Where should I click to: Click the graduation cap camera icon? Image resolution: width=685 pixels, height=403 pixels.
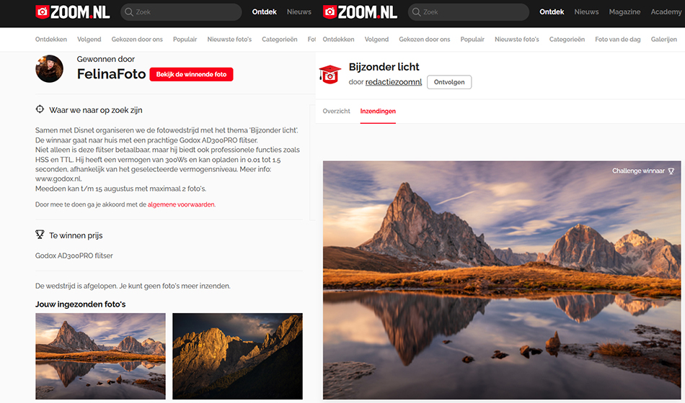(x=330, y=74)
